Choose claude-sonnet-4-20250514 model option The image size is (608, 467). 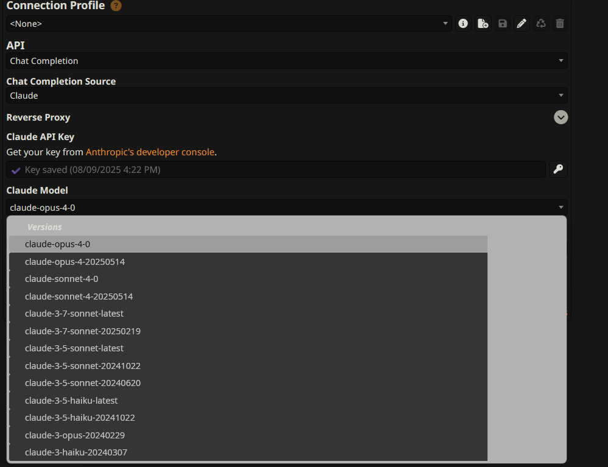248,297
